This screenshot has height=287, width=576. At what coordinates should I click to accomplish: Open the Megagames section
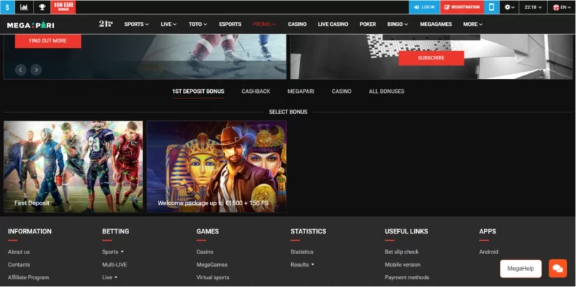point(436,24)
